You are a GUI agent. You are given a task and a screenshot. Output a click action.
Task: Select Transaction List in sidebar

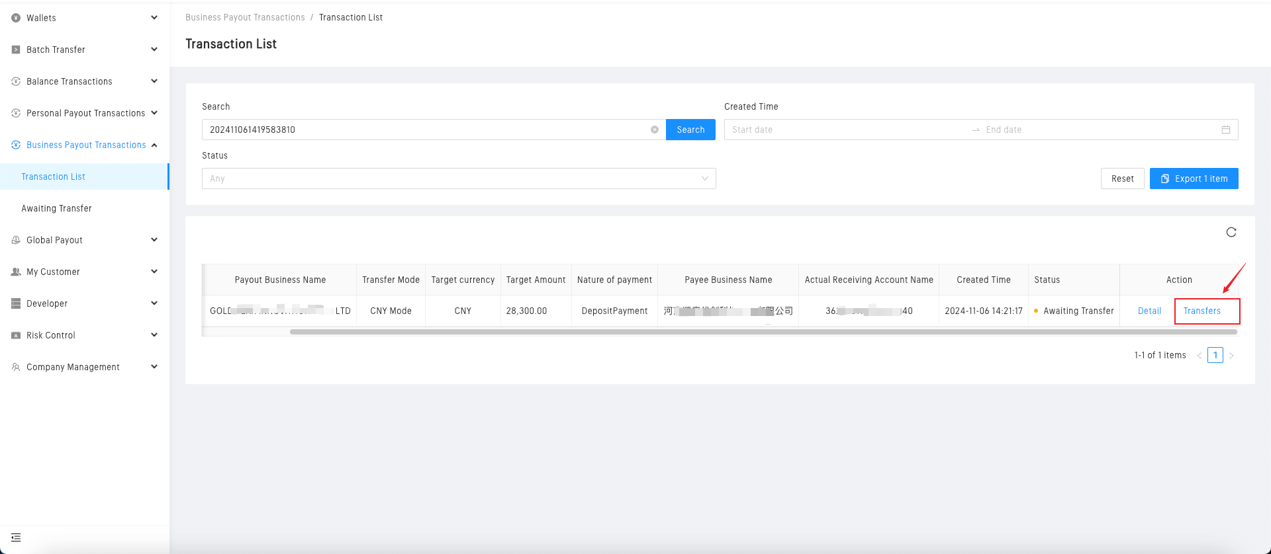point(84,177)
